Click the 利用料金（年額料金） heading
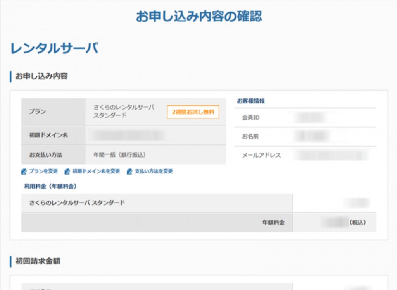The width and height of the screenshot is (397, 290). point(50,186)
